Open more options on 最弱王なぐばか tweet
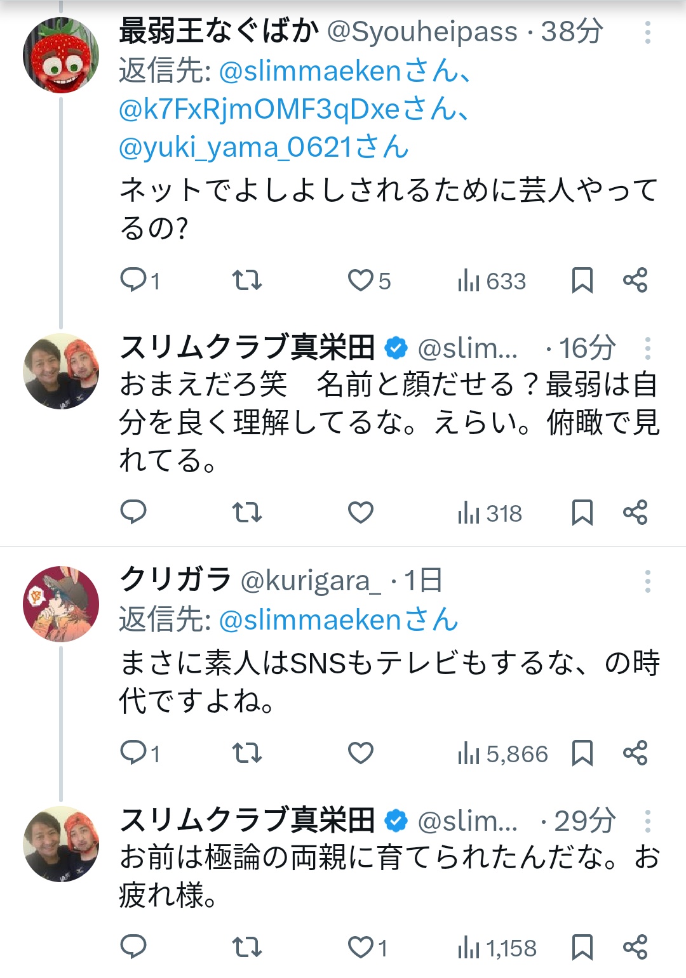This screenshot has height=978, width=686. click(647, 32)
